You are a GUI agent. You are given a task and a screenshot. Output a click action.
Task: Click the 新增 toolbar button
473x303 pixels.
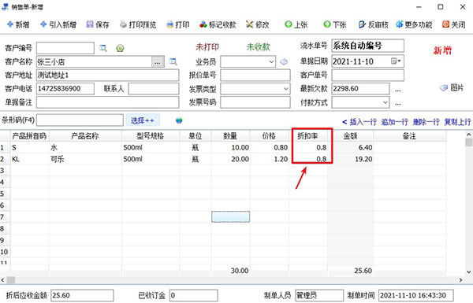click(x=18, y=24)
